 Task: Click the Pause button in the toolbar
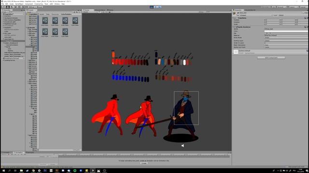[x=155, y=7]
